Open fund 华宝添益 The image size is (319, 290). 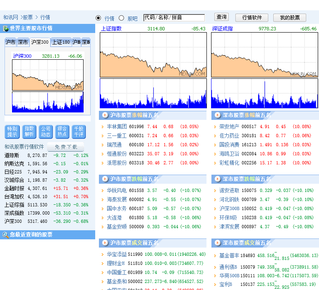tap(117, 254)
